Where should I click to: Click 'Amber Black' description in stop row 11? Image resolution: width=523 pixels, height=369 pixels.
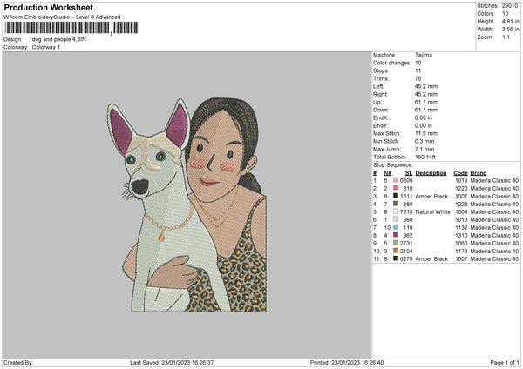(x=431, y=258)
